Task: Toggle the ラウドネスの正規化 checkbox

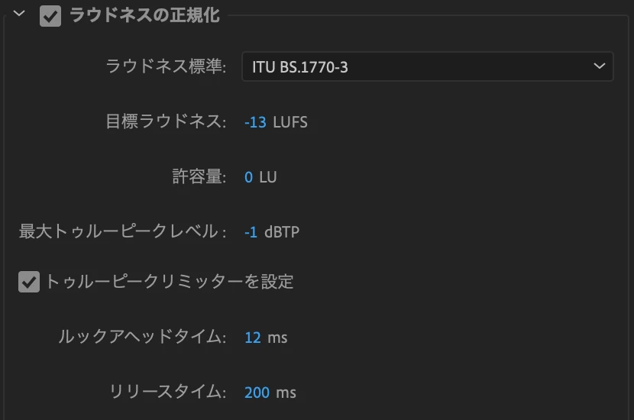Action: pos(50,16)
